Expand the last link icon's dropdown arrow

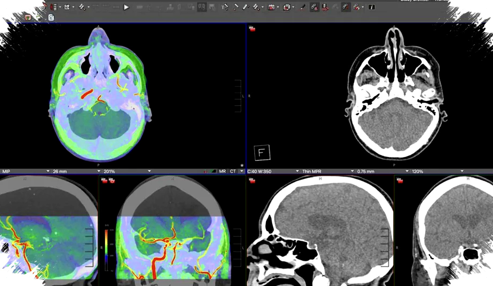(x=363, y=7)
